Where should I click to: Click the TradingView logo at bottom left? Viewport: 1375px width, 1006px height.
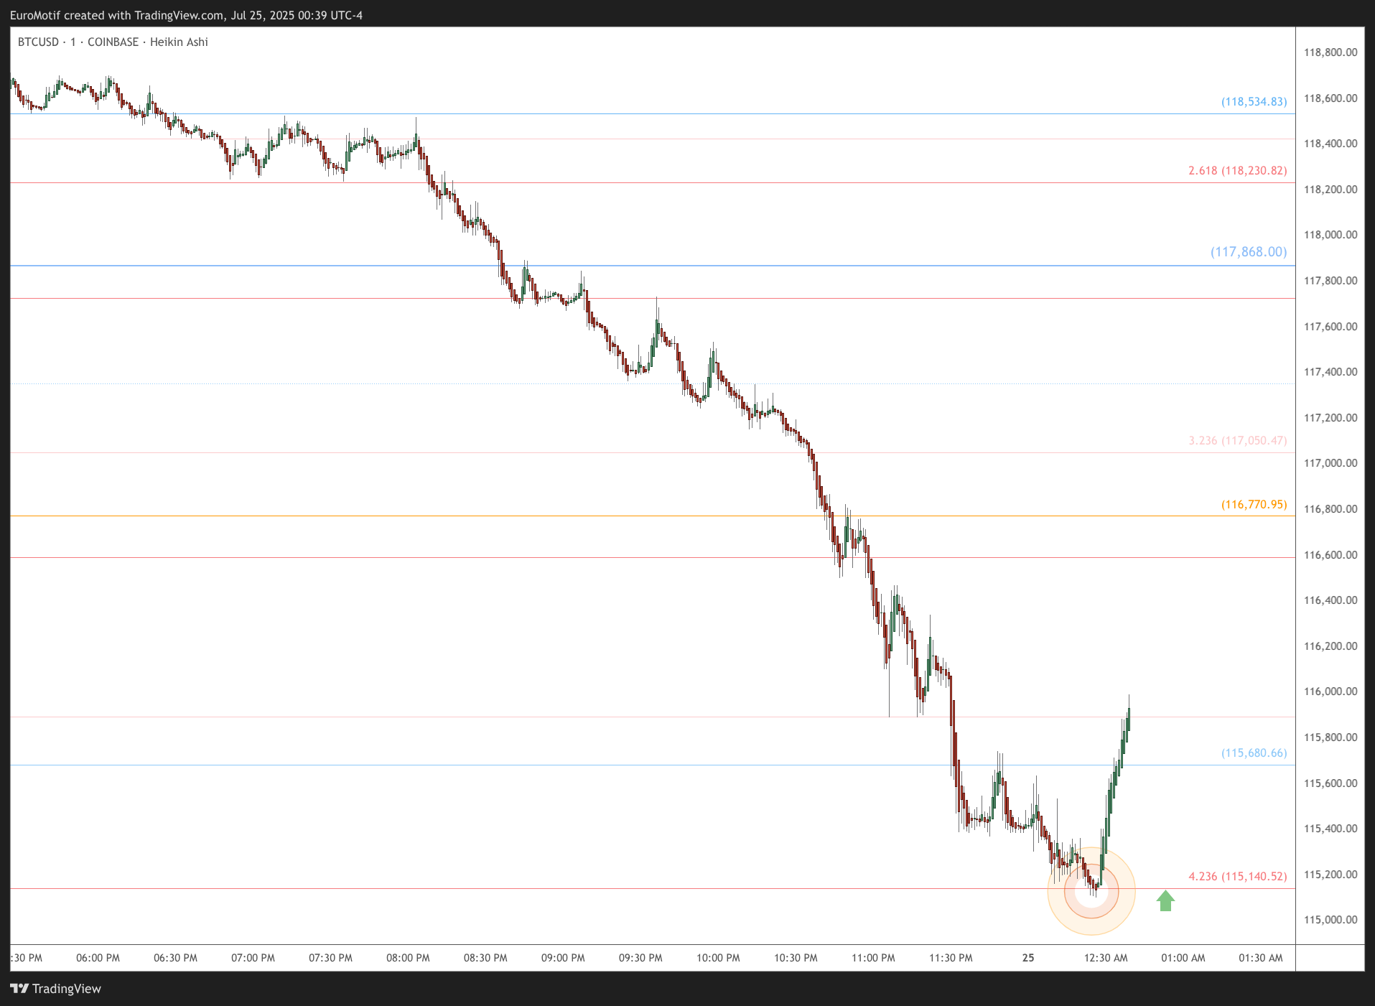55,989
